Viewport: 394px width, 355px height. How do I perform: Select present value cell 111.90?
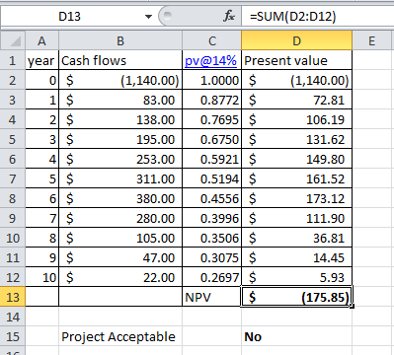(296, 218)
